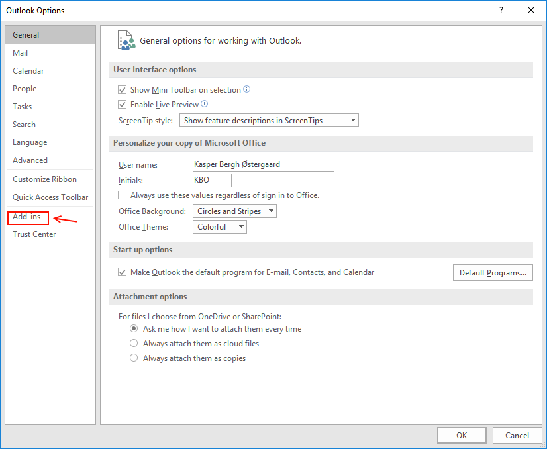Select Always attach them as cloud files
The width and height of the screenshot is (547, 449).
coord(134,343)
